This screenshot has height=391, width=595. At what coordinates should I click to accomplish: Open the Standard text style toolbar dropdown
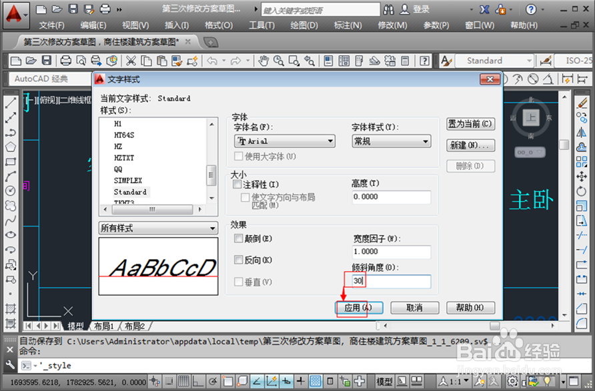(494, 61)
